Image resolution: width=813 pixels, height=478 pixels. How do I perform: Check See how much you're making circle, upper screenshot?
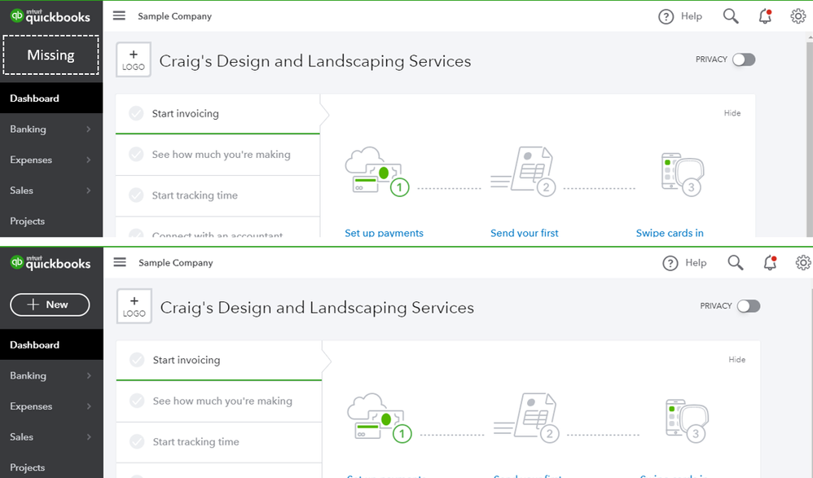pos(136,155)
